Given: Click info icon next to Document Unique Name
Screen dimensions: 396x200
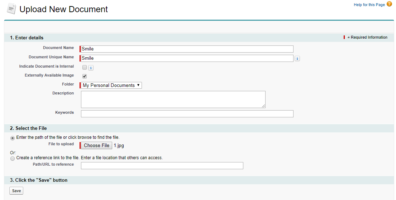Looking at the screenshot, I should (x=297, y=58).
